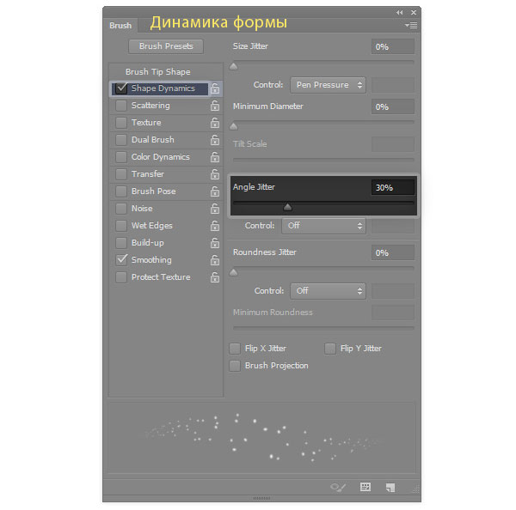This screenshot has height=510, width=516.
Task: Enable the Build-up checkbox
Action: click(121, 242)
